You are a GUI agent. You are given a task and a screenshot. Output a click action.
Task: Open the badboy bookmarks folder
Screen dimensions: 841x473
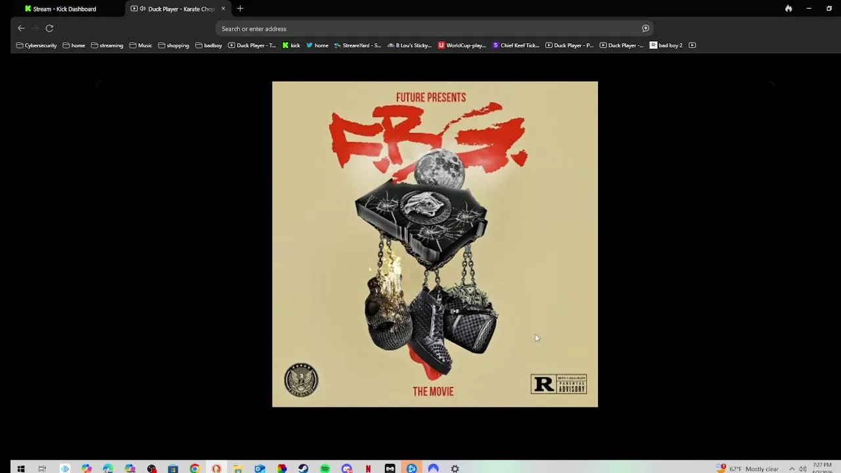pyautogui.click(x=208, y=45)
